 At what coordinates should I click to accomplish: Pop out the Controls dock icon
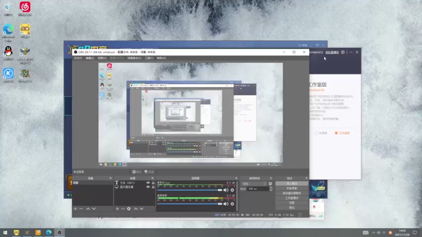click(x=306, y=178)
